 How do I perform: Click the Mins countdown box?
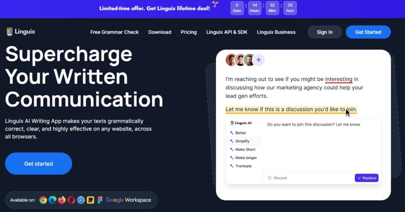point(272,8)
